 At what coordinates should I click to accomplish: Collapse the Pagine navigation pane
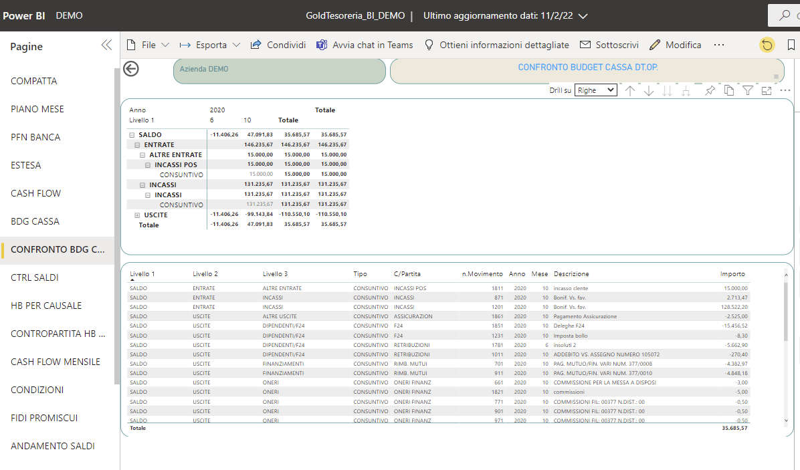[106, 45]
